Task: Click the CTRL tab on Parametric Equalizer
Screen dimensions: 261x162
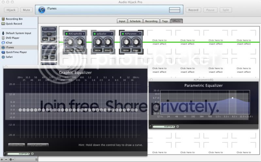Action: [150, 126]
